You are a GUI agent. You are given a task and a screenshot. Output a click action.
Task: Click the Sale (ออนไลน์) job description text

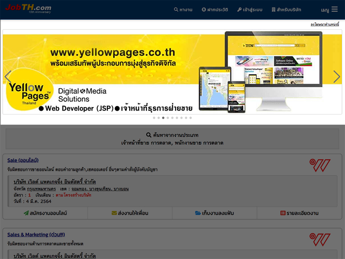pyautogui.click(x=82, y=170)
